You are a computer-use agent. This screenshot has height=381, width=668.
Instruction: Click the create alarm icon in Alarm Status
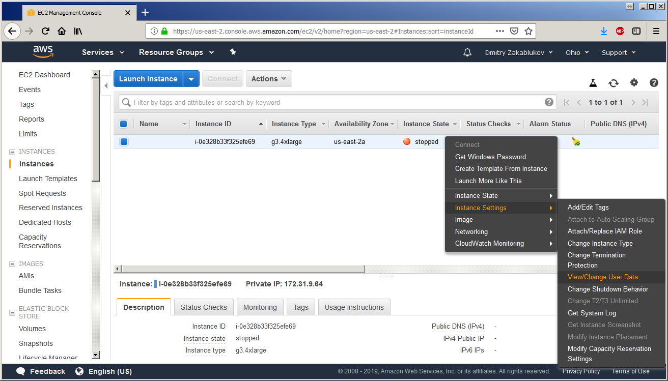click(x=576, y=142)
